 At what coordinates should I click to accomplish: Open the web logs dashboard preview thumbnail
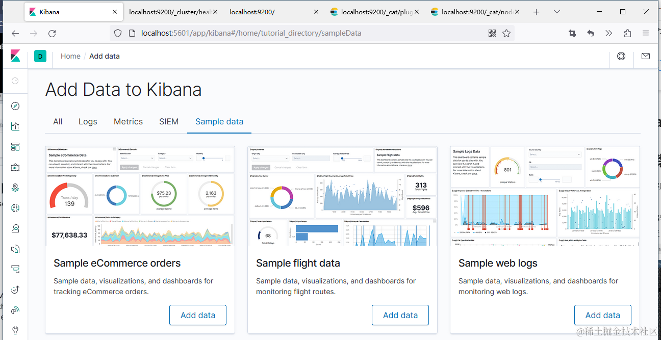[545, 196]
